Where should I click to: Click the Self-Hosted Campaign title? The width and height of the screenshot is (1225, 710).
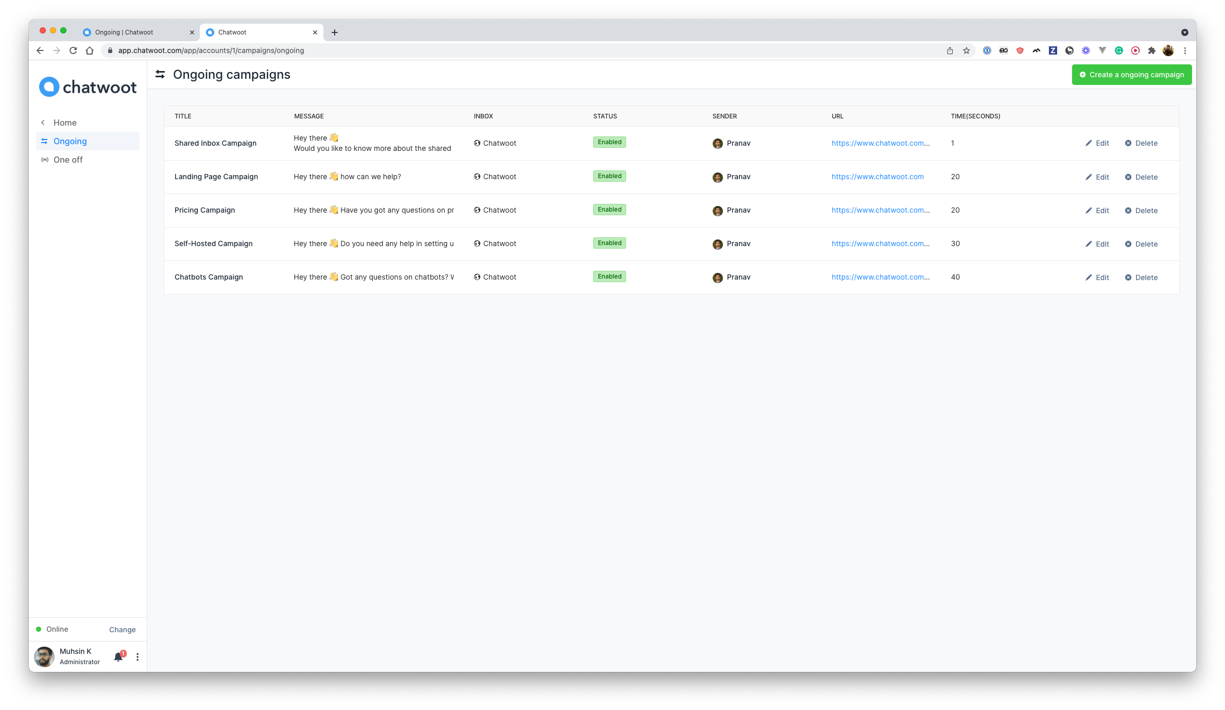click(214, 244)
